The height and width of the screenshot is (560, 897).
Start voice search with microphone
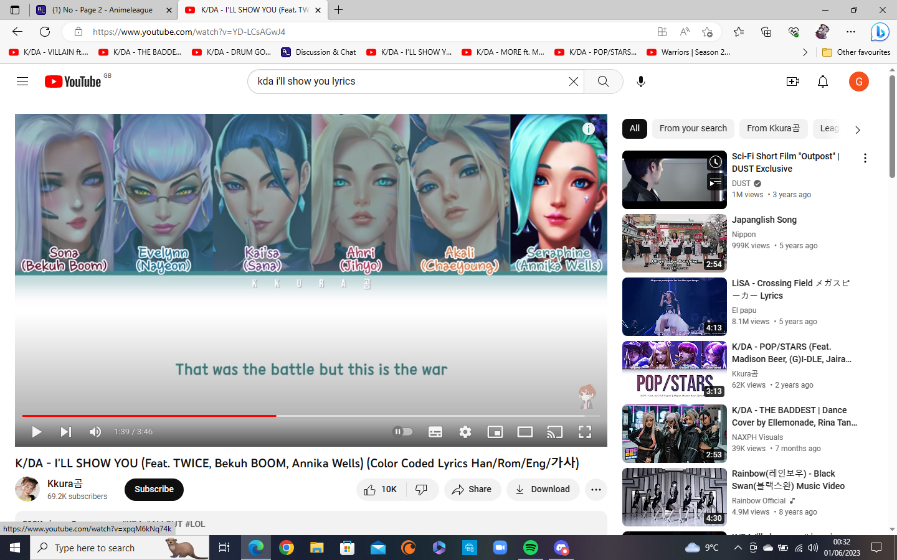pos(640,82)
